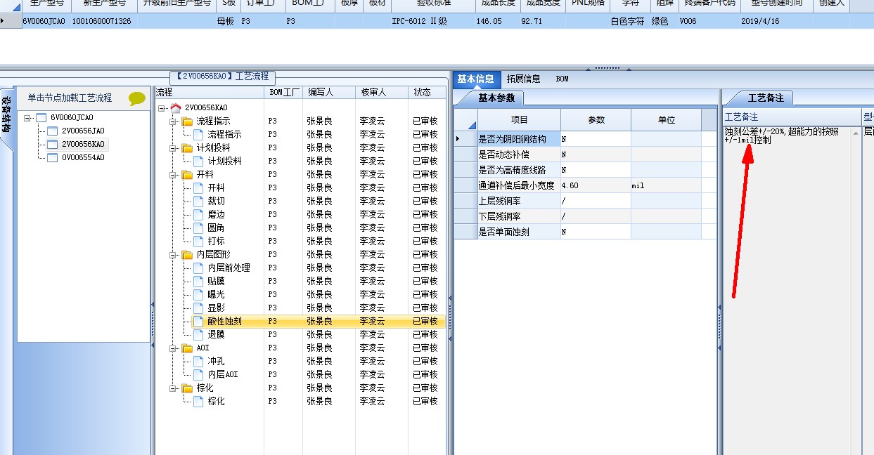This screenshot has height=455, width=874.
Task: Click the home icon of 2V00656KA0 flow root
Action: [x=176, y=107]
